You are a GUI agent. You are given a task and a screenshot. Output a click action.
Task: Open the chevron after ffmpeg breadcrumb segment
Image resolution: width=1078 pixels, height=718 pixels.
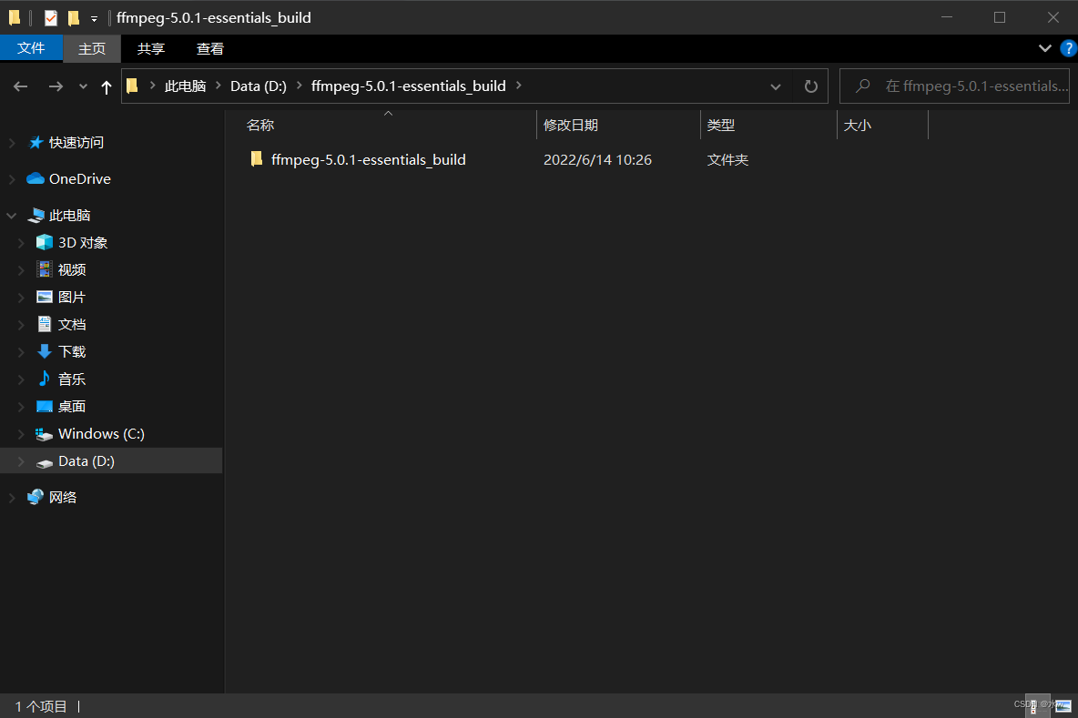coord(519,86)
